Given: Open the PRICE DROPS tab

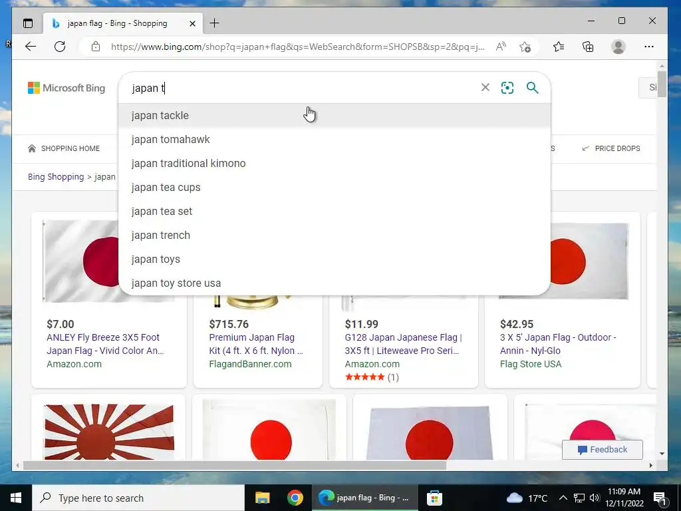Looking at the screenshot, I should click(611, 148).
